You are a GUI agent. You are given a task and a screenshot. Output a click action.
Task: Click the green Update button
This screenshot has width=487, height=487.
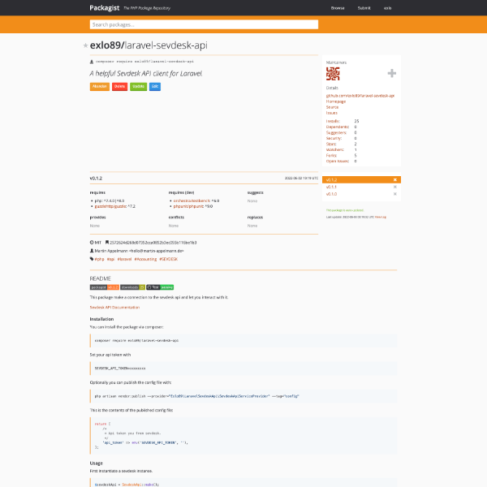[138, 86]
